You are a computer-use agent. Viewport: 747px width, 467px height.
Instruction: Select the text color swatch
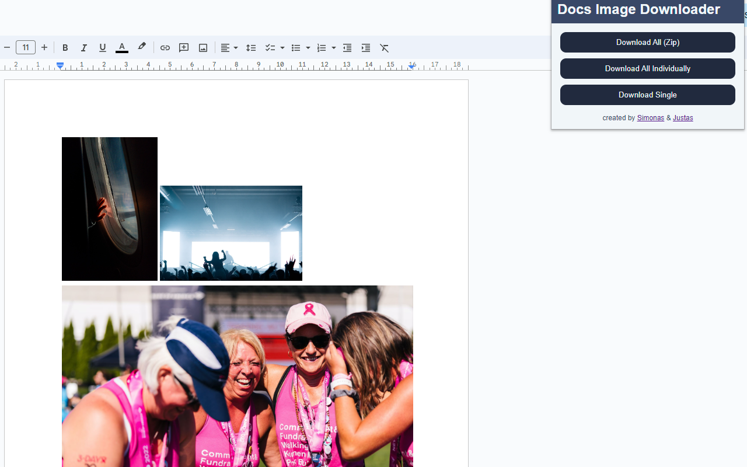point(121,48)
